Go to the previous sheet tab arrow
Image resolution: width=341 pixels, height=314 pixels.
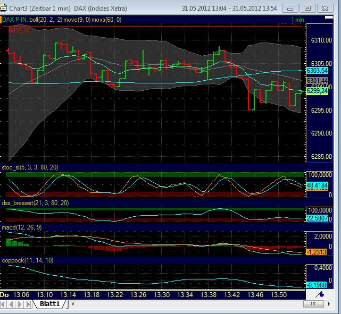click(x=11, y=304)
